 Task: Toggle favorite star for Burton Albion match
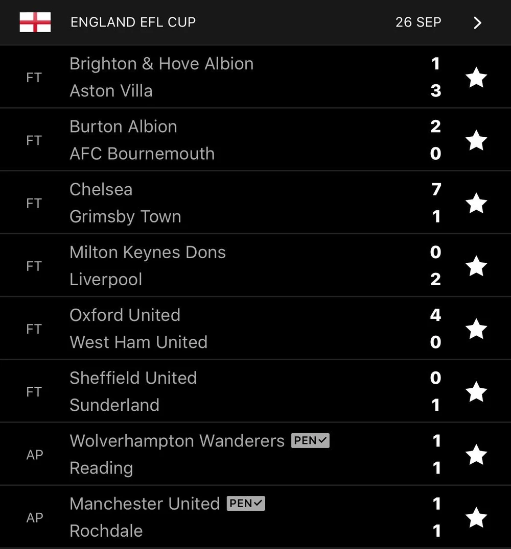click(x=476, y=140)
